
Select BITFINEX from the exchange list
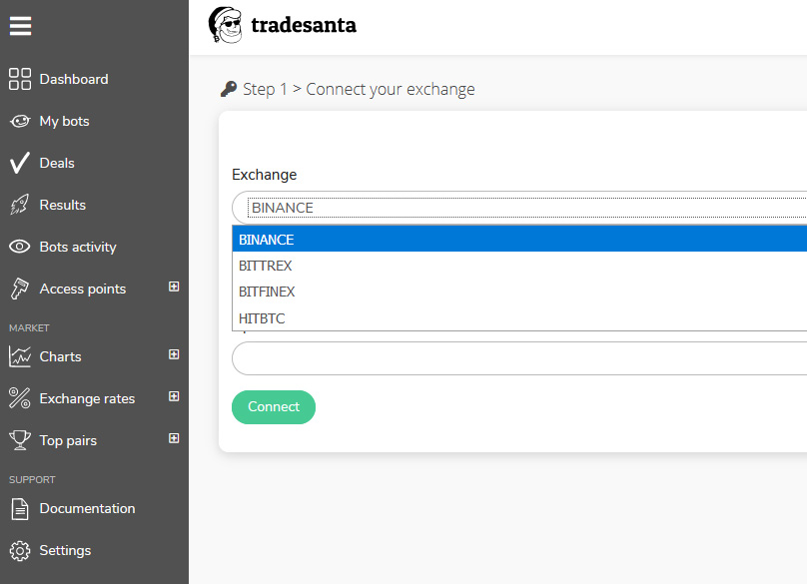[x=519, y=292]
